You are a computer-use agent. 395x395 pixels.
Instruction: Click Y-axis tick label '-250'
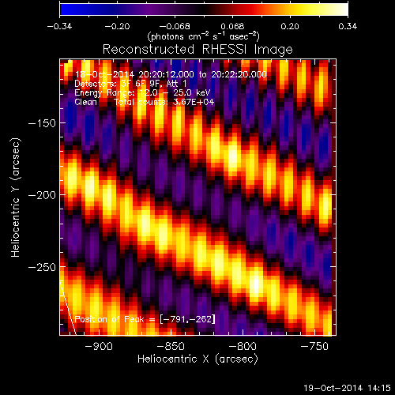(42, 267)
